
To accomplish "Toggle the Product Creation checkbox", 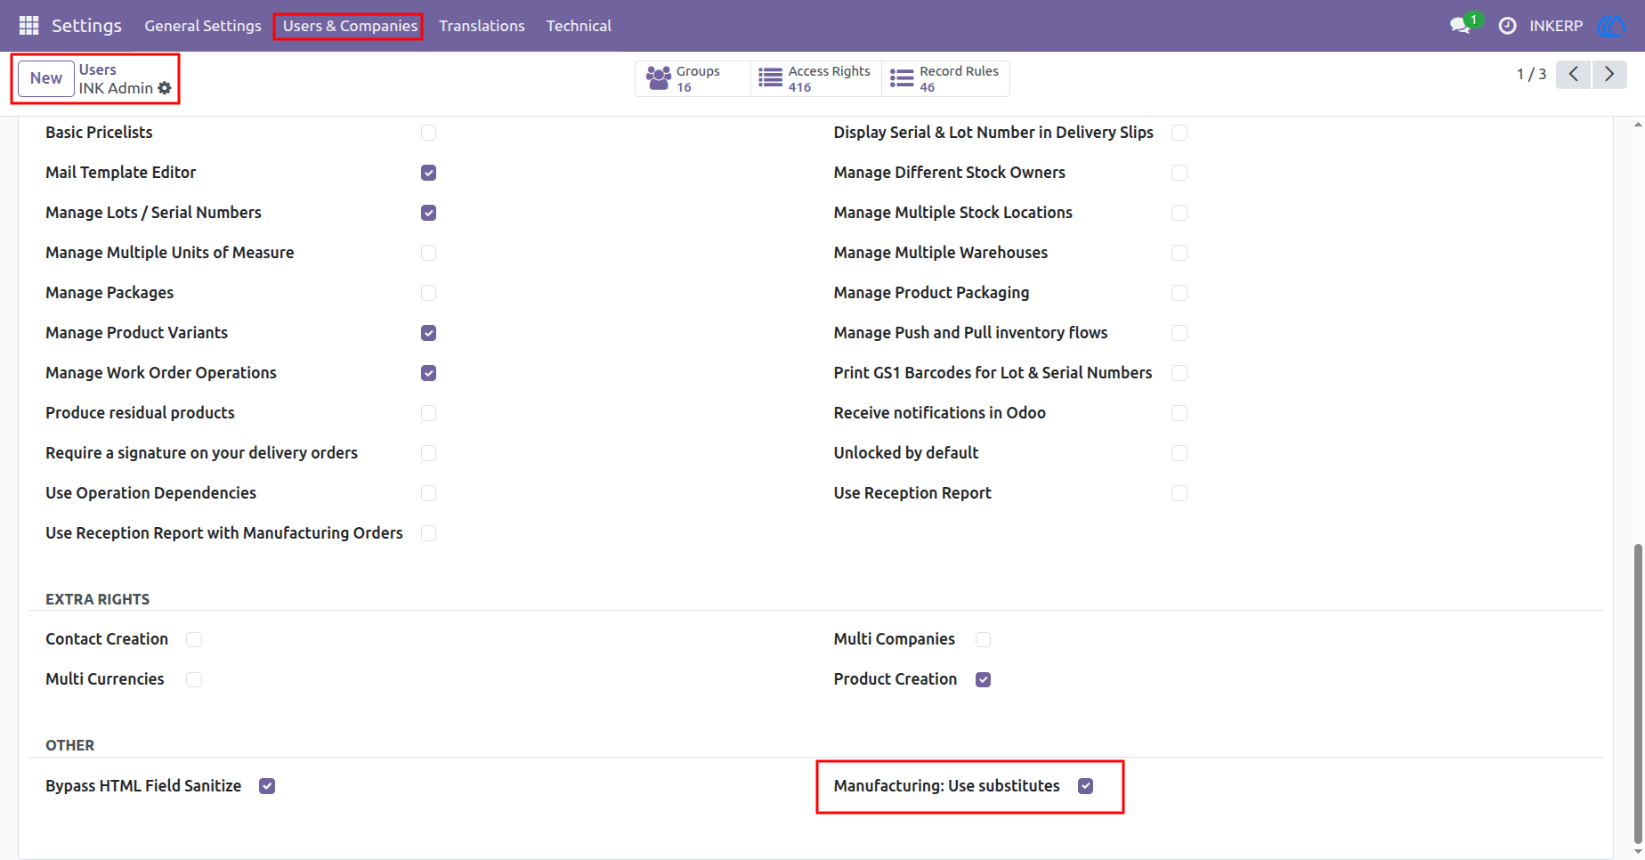I will click(x=984, y=679).
